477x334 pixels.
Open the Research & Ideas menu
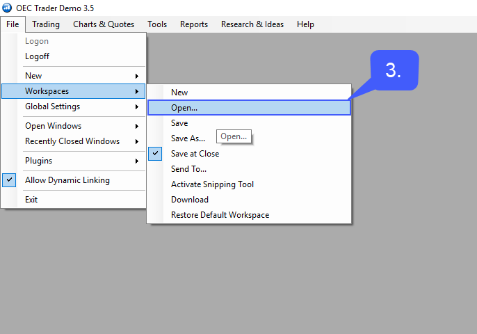coord(252,24)
